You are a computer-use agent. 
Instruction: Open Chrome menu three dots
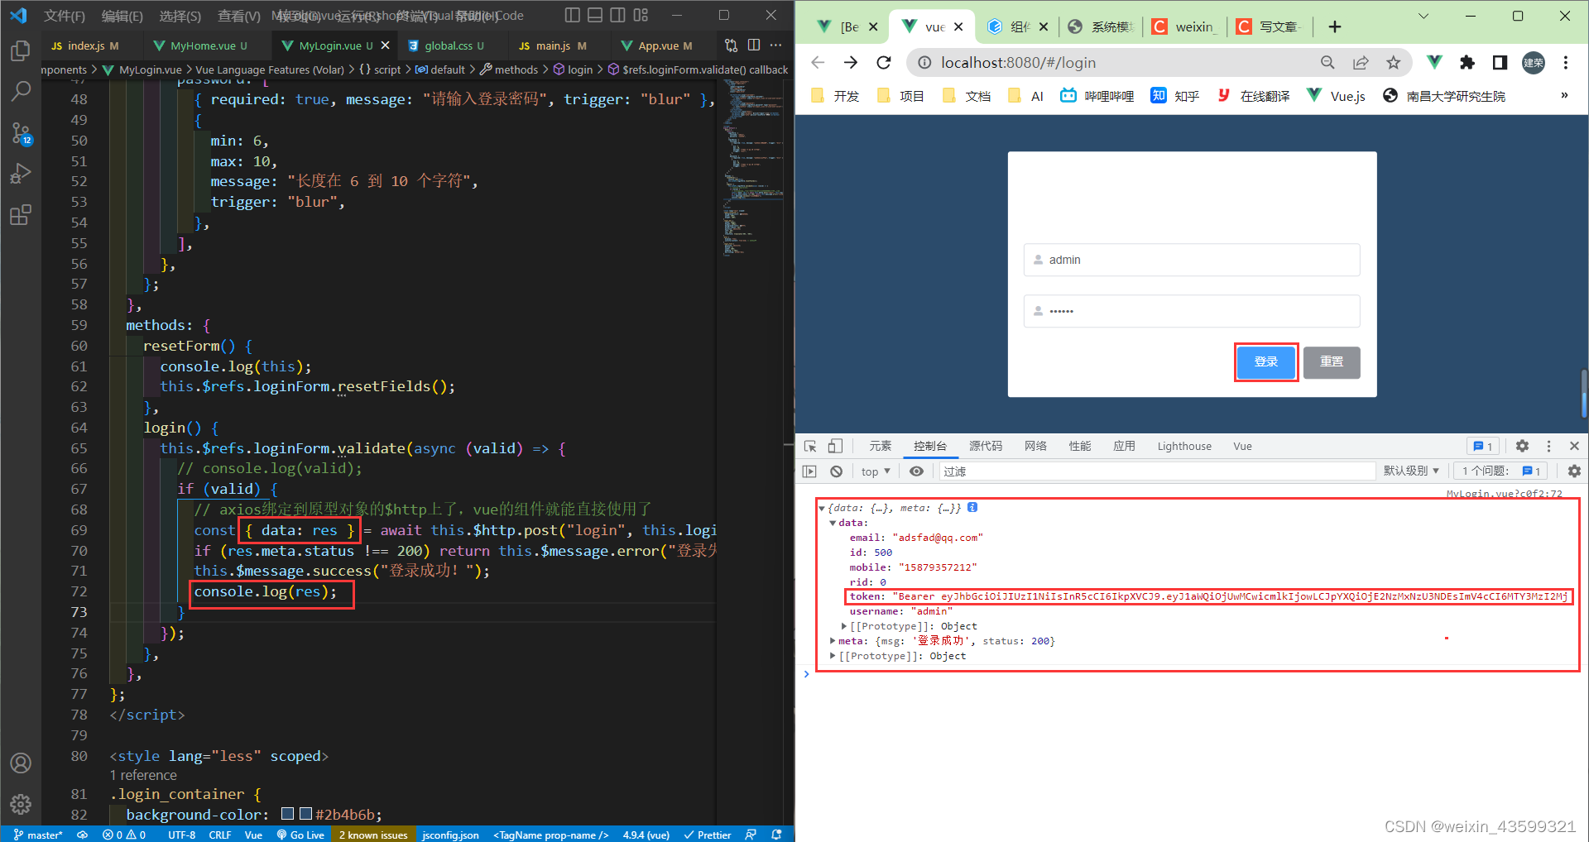(x=1566, y=63)
